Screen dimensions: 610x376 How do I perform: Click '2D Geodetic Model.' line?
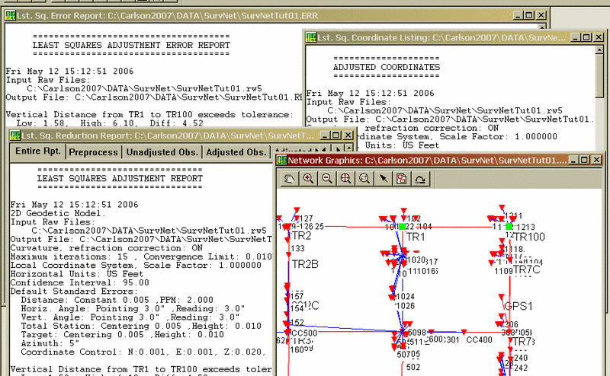(59, 213)
